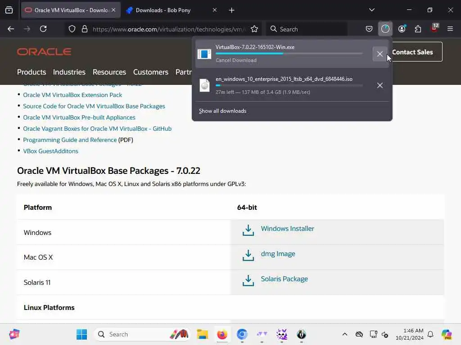
Task: Show hidden tray icons chevron
Action: [x=344, y=334]
